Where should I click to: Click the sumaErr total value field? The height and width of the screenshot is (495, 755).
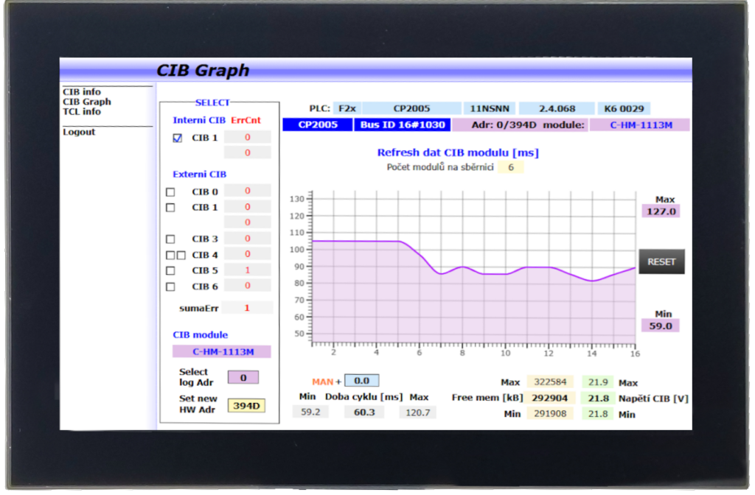pos(247,308)
